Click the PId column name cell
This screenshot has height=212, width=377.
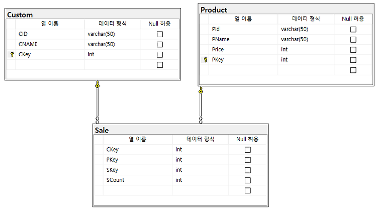[x=243, y=29]
